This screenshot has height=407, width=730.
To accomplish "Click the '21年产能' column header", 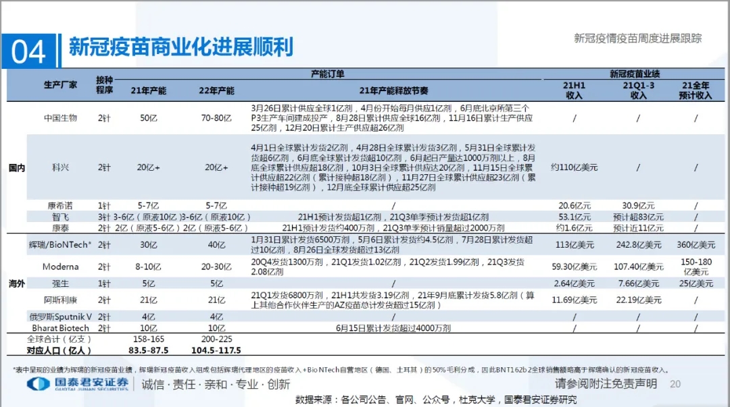I will (148, 90).
